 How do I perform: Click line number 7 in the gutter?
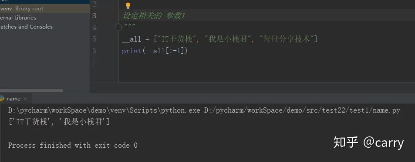pos(94,63)
